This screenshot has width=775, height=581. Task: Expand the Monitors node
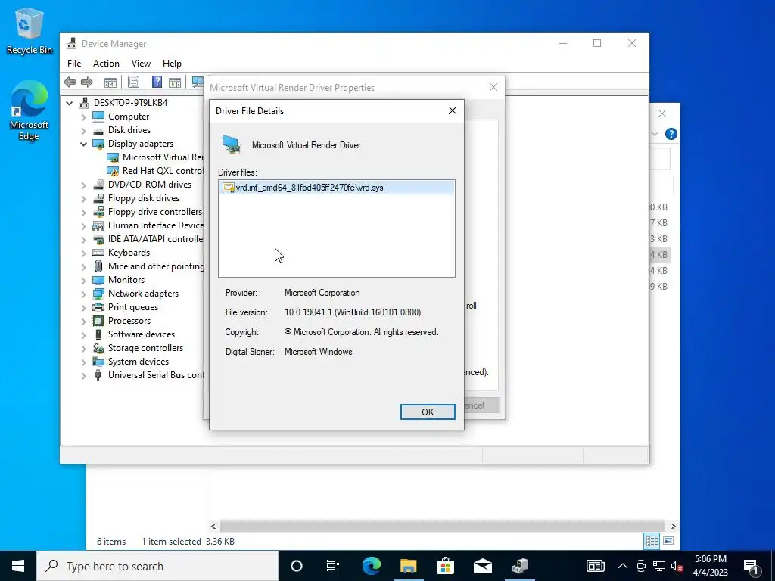83,280
